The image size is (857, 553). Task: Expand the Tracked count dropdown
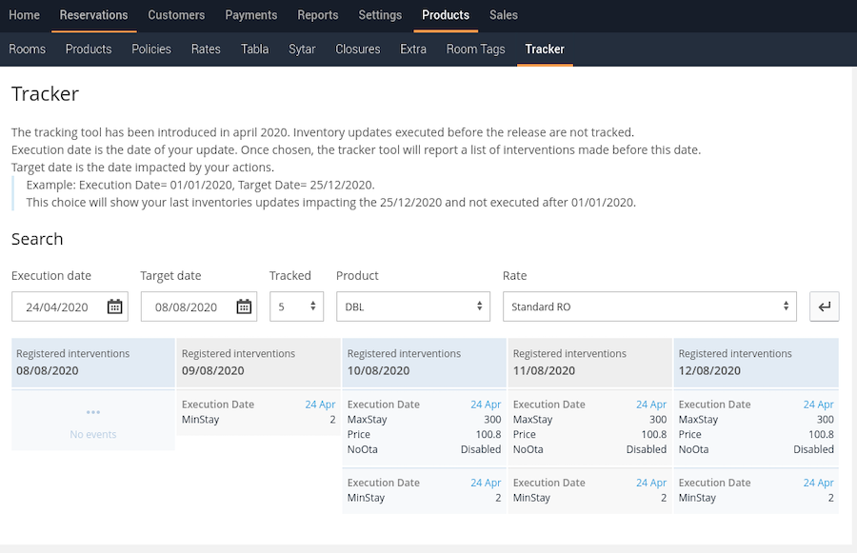(296, 306)
